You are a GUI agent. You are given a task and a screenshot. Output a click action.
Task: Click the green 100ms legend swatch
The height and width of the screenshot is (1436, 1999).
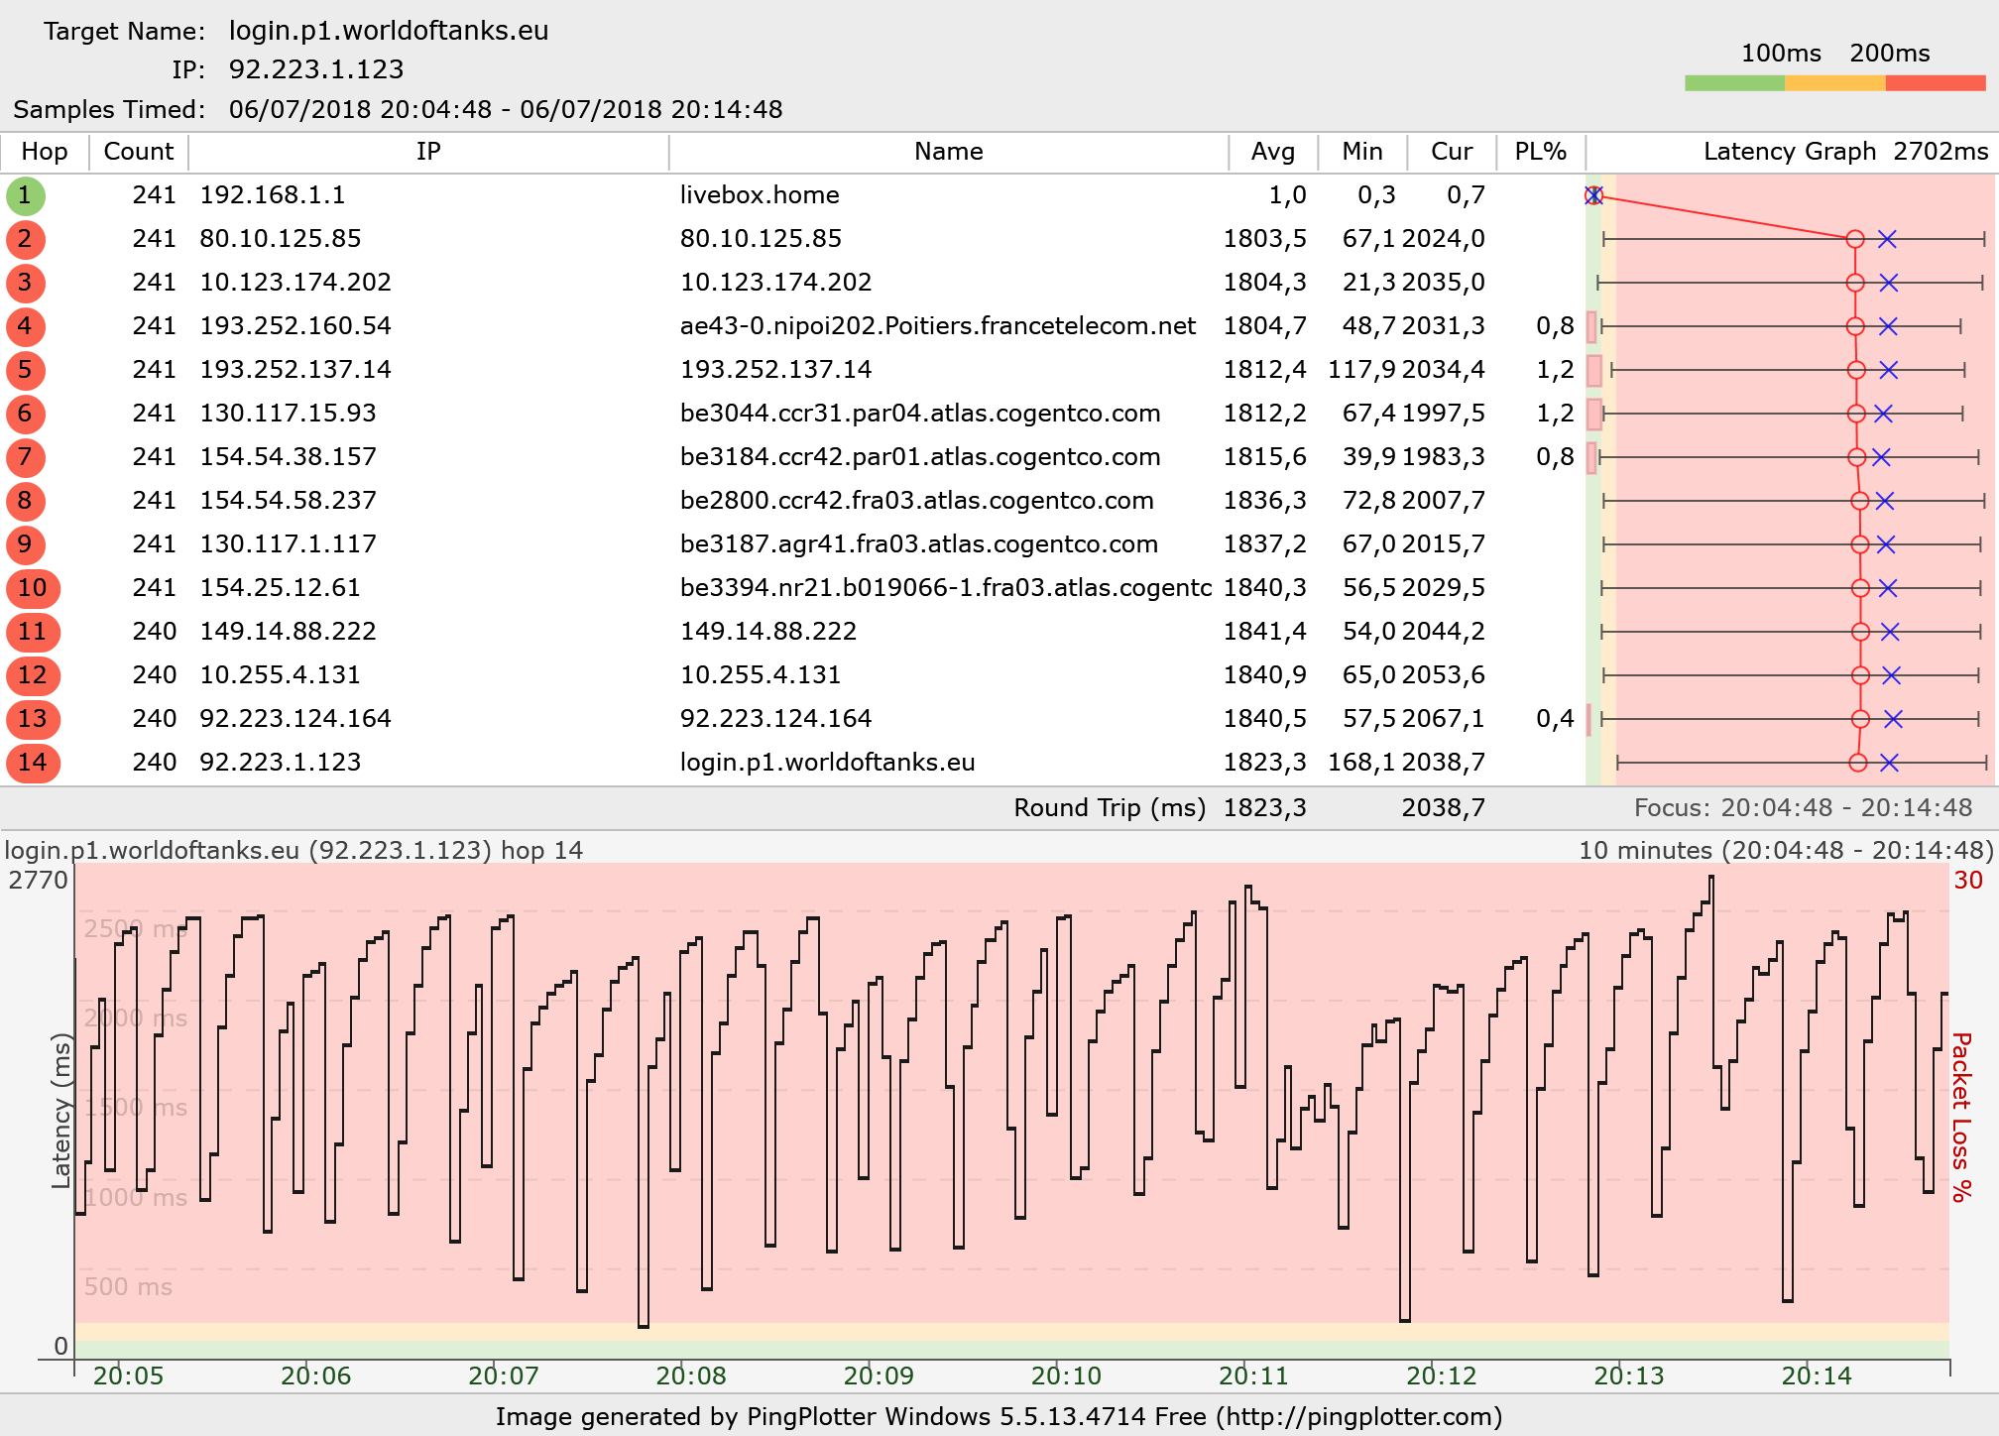pos(1733,83)
